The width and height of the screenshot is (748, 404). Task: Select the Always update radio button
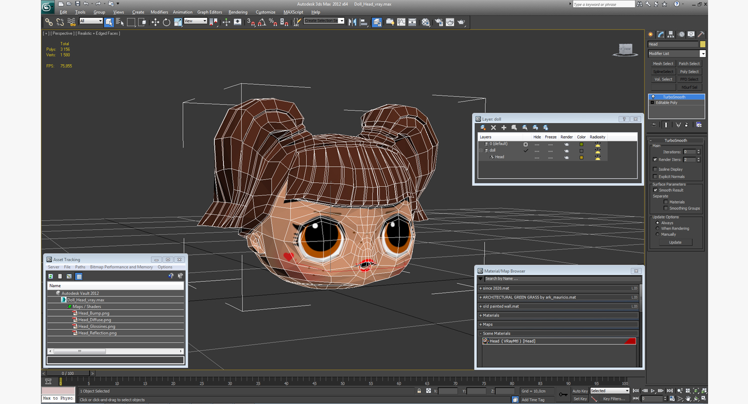[x=658, y=223]
